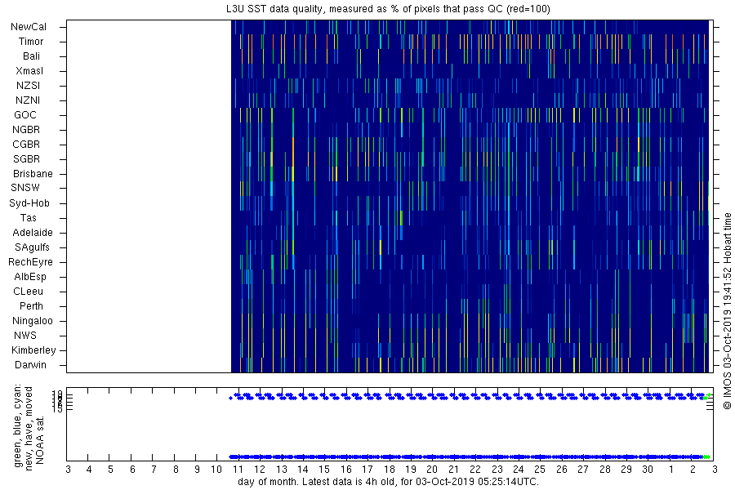The width and height of the screenshot is (735, 490).
Task: Click the NOAA sat. axis label
Action: [40, 439]
